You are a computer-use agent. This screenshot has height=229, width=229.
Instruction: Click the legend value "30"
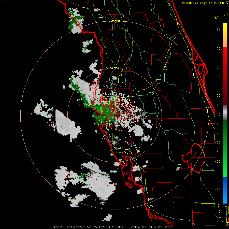click(219, 86)
